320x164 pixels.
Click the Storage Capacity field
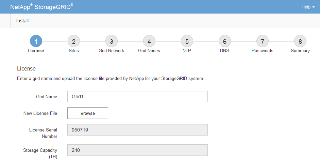(x=137, y=150)
